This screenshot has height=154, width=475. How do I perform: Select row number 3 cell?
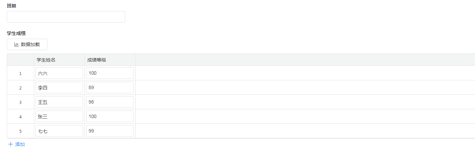pos(20,102)
